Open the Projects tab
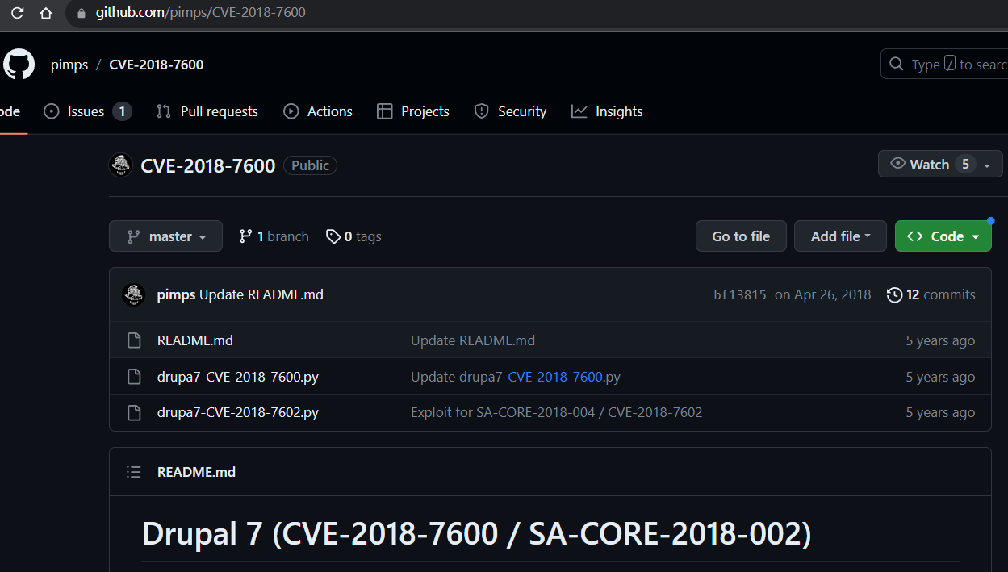The width and height of the screenshot is (1008, 572). click(413, 111)
